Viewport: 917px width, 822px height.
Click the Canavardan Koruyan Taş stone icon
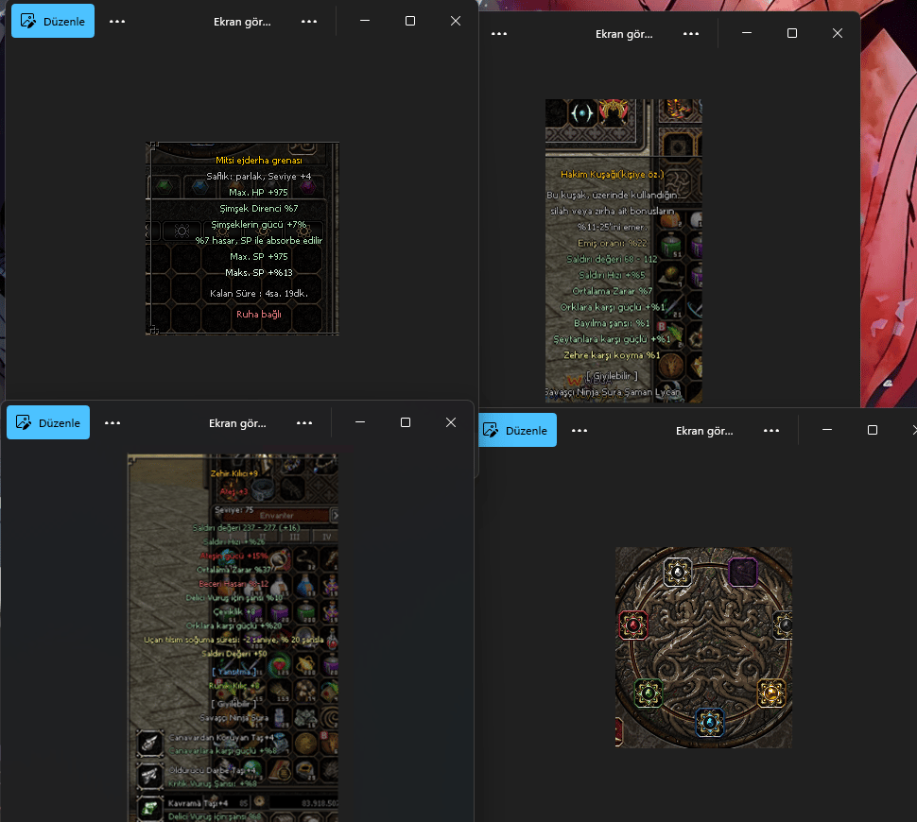point(150,743)
